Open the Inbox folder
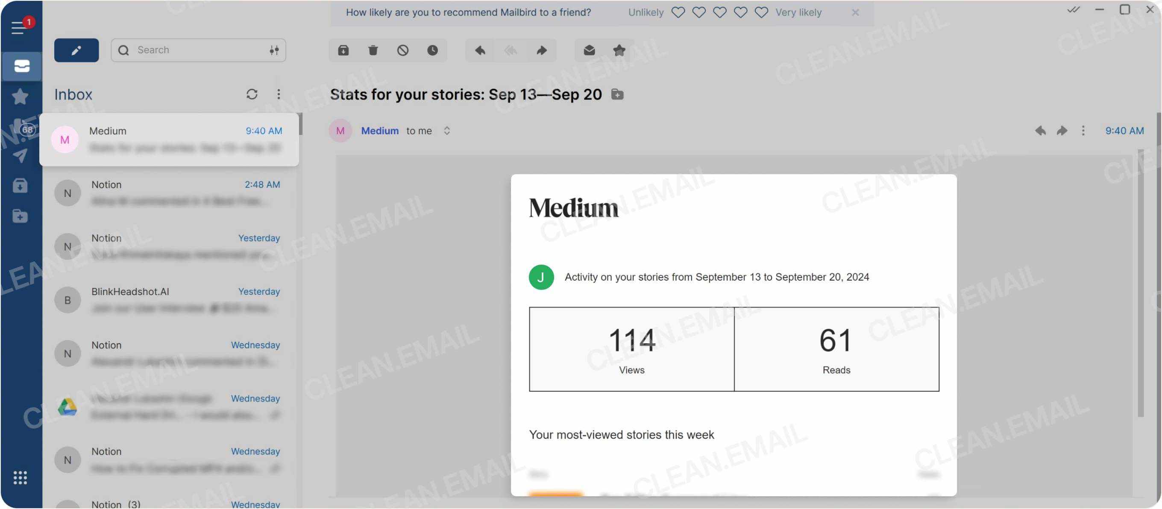 (21, 65)
